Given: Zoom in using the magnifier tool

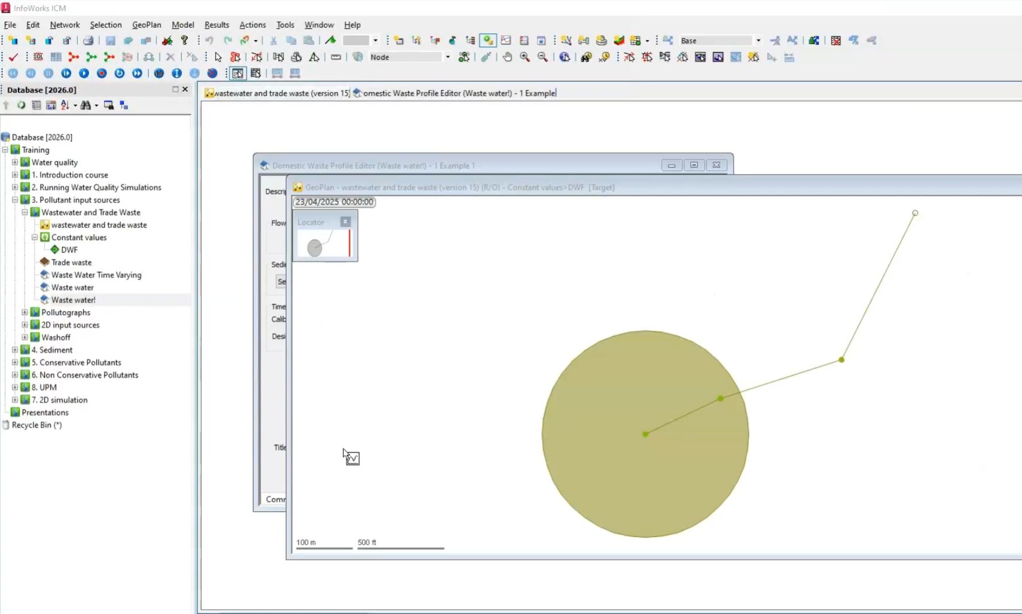Looking at the screenshot, I should [524, 57].
